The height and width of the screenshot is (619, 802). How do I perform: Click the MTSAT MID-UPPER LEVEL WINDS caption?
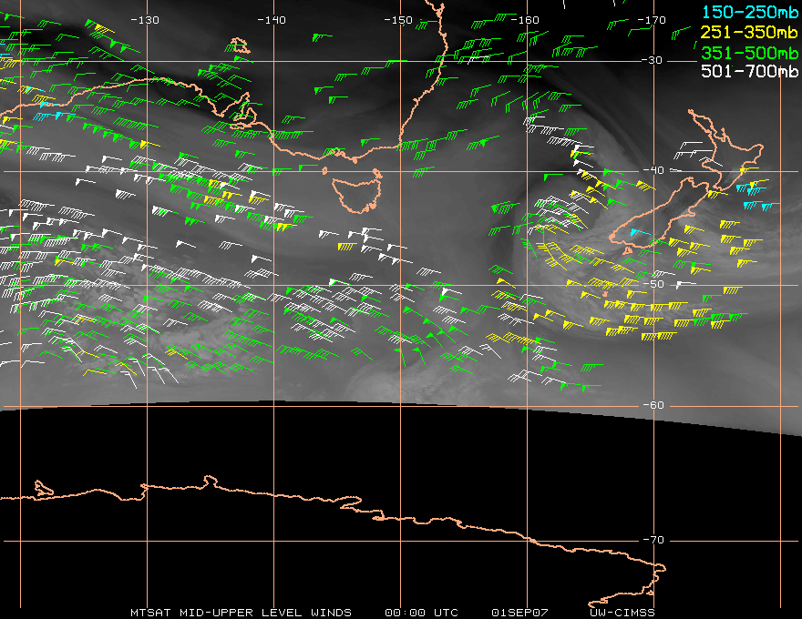[x=241, y=613]
